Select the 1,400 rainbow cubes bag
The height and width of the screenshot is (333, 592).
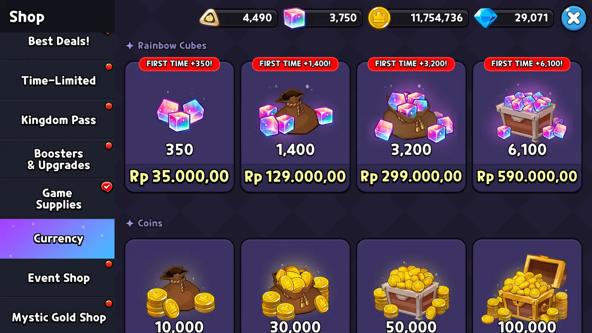tap(295, 126)
